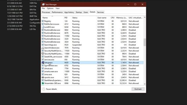Image resolution: width=187 pixels, height=105 pixels.
Task: Select the Details tab
Action: pos(93,12)
